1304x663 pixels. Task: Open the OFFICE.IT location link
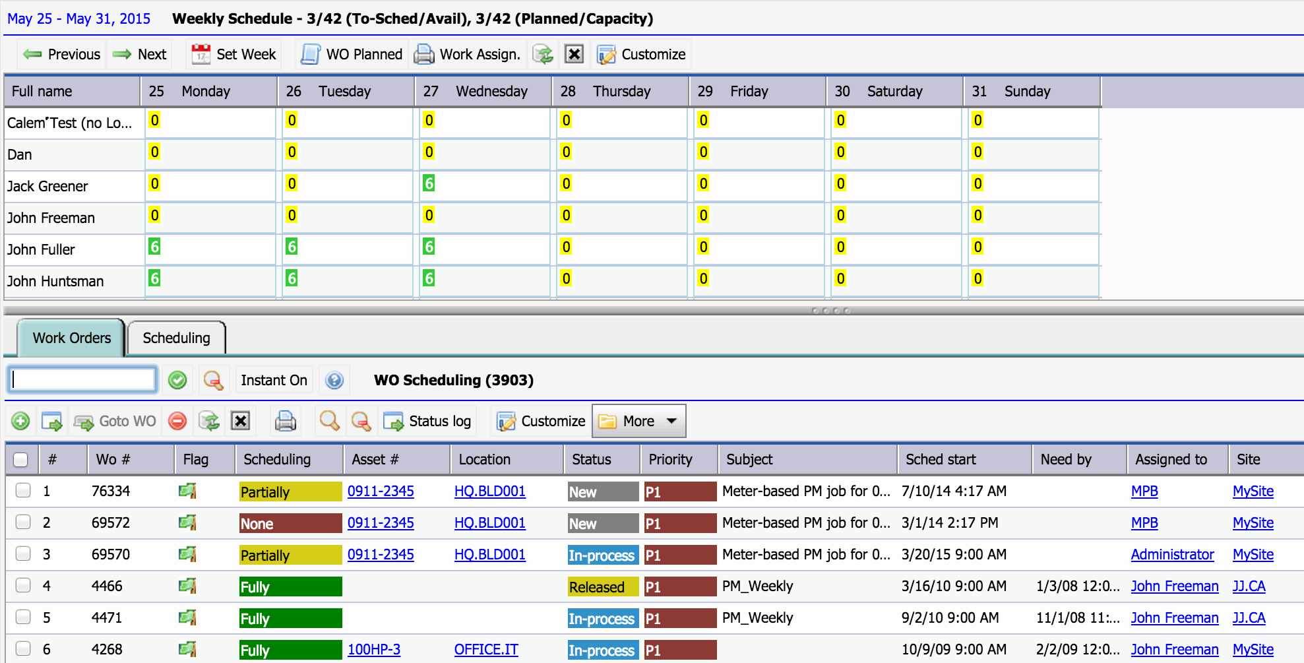pos(486,650)
